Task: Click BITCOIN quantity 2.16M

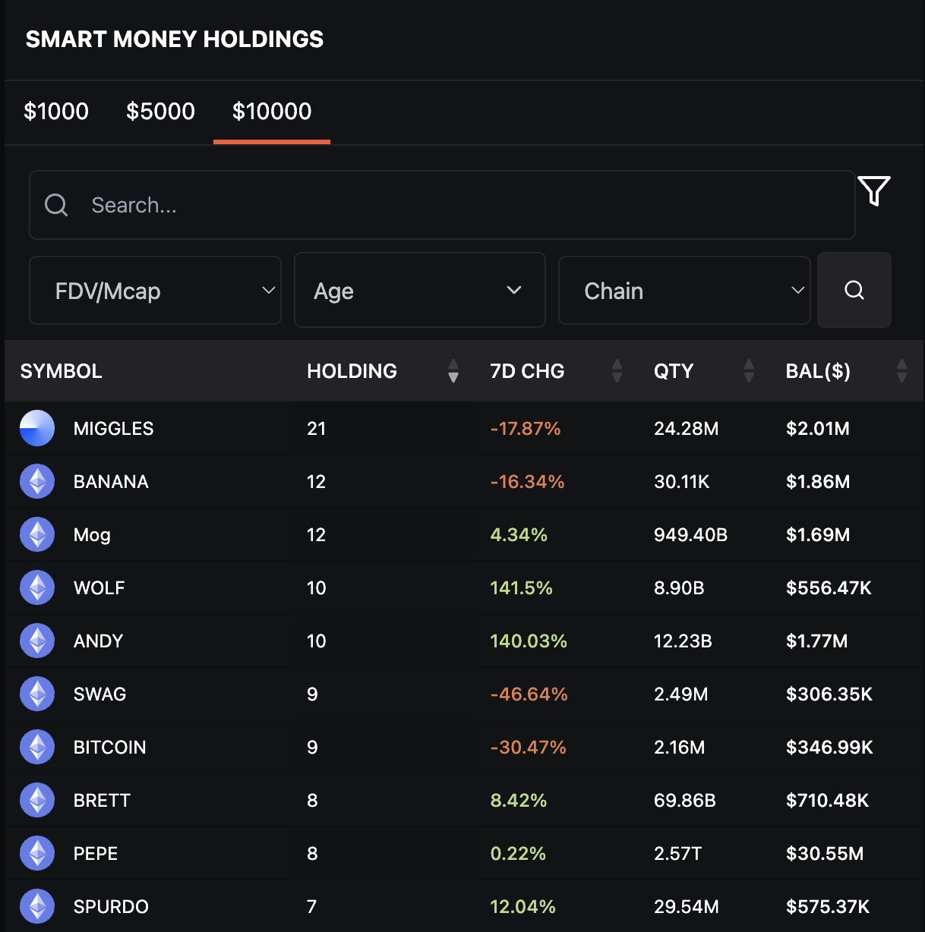Action: (x=679, y=748)
